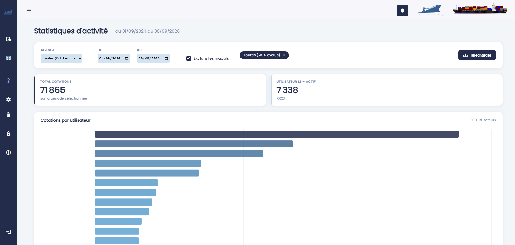The height and width of the screenshot is (245, 515).
Task: Click the Statistiques d'activité title
Action: (x=71, y=31)
